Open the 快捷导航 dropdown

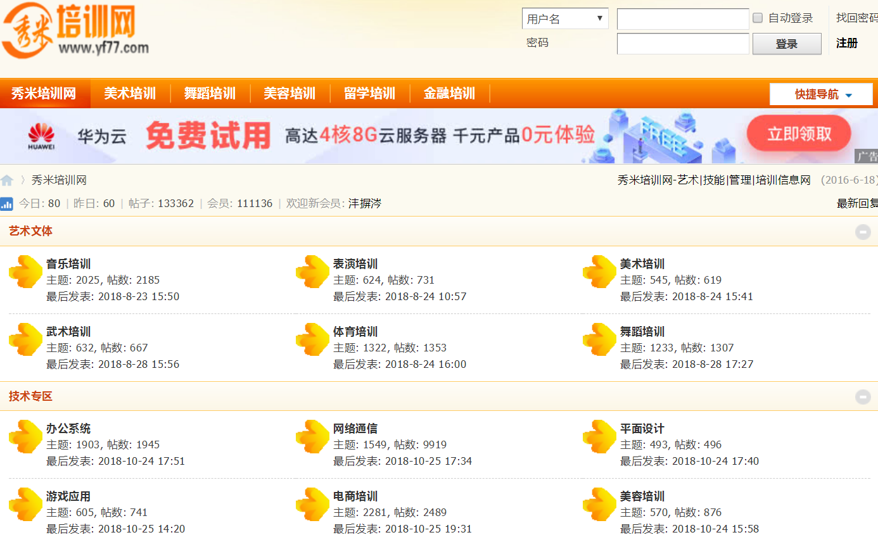pos(821,94)
